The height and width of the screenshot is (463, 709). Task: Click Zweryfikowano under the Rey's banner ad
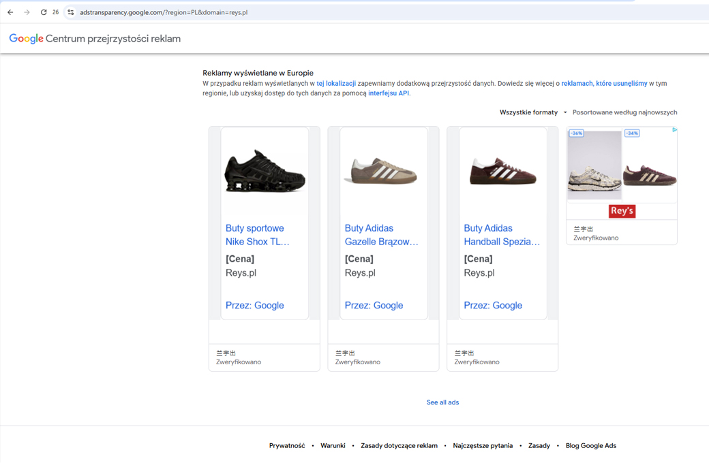[x=596, y=238]
